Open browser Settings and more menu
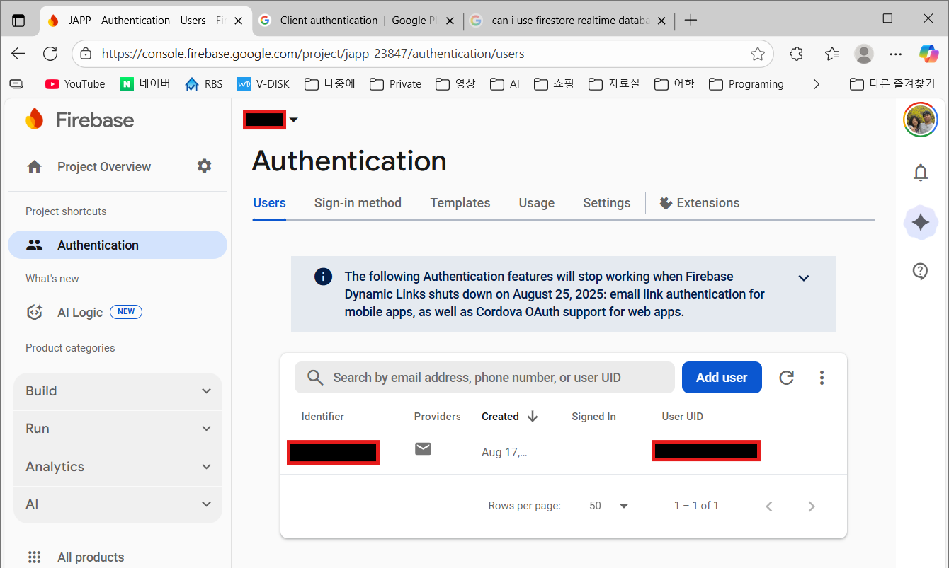This screenshot has height=568, width=949. (x=896, y=54)
